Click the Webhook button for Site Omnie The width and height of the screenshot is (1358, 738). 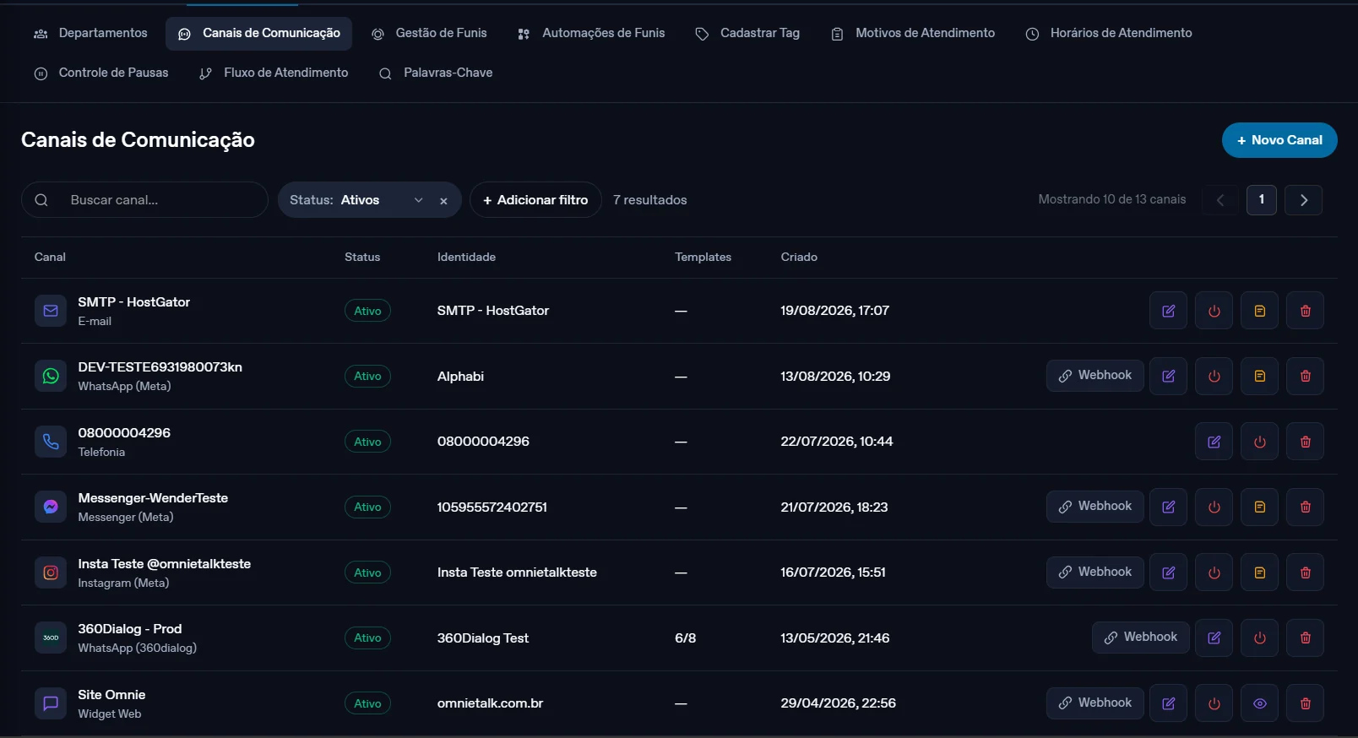click(x=1095, y=703)
